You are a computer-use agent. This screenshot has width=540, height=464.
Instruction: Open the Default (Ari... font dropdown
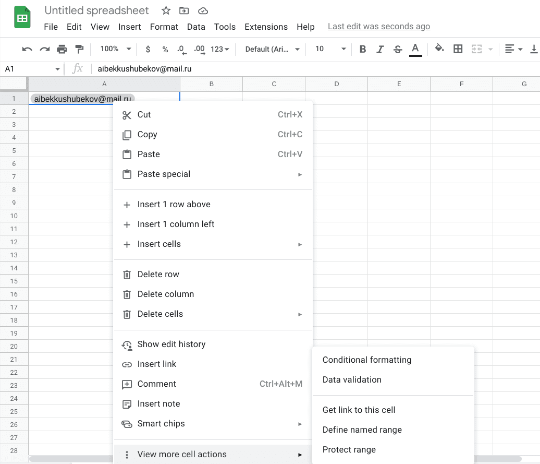[x=272, y=49]
